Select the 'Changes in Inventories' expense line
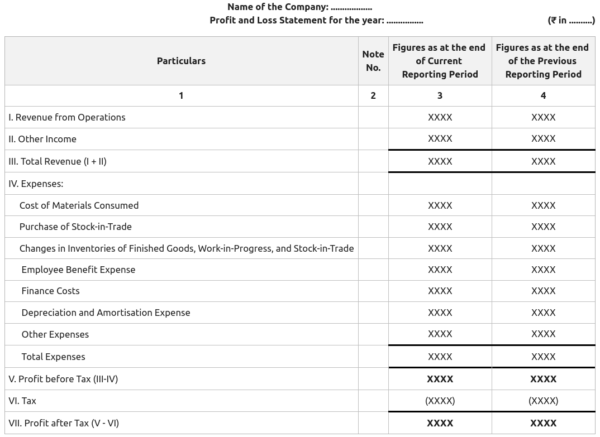Screen dimensions: 600x437 click(x=187, y=248)
